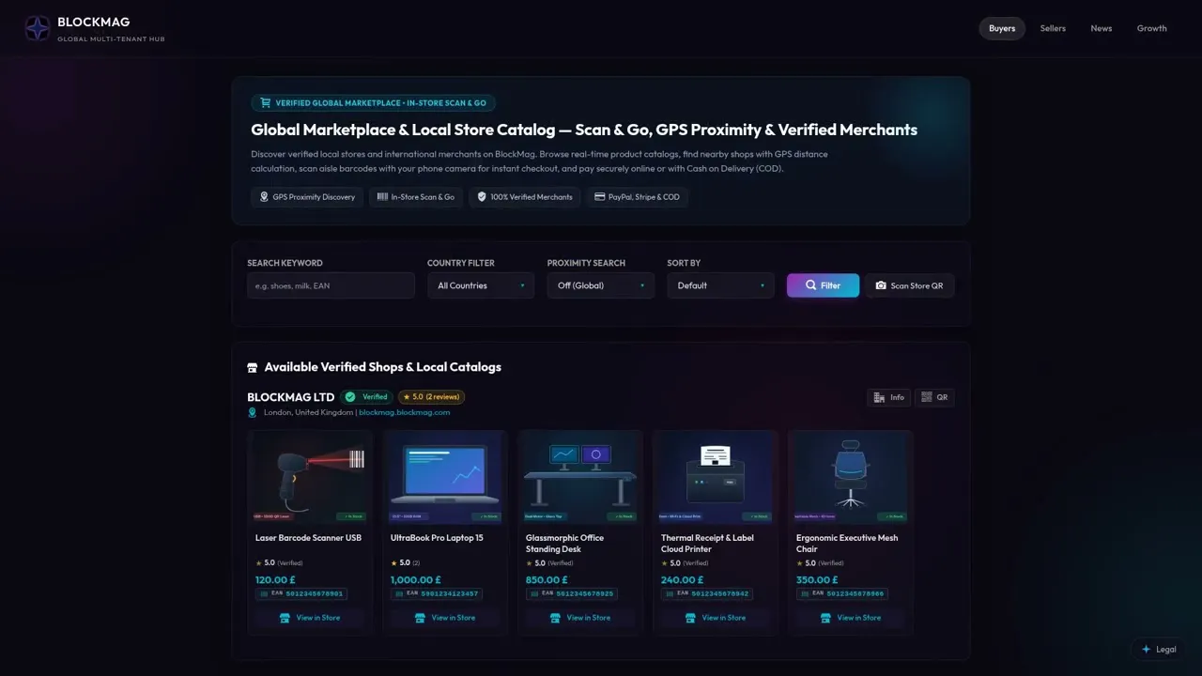Click the PayPal, Stripe & COD card icon
Image resolution: width=1202 pixels, height=676 pixels.
coord(599,197)
